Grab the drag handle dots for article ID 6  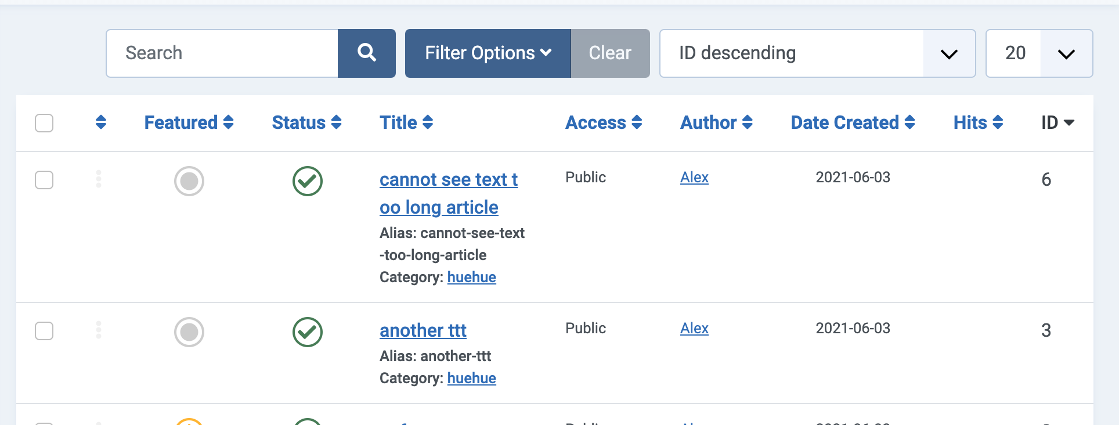point(99,179)
